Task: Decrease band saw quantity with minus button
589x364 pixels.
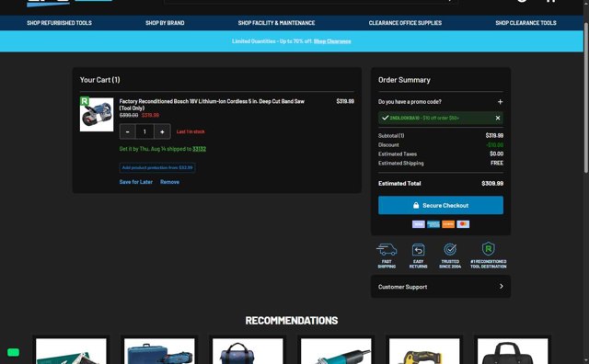Action: pyautogui.click(x=128, y=131)
